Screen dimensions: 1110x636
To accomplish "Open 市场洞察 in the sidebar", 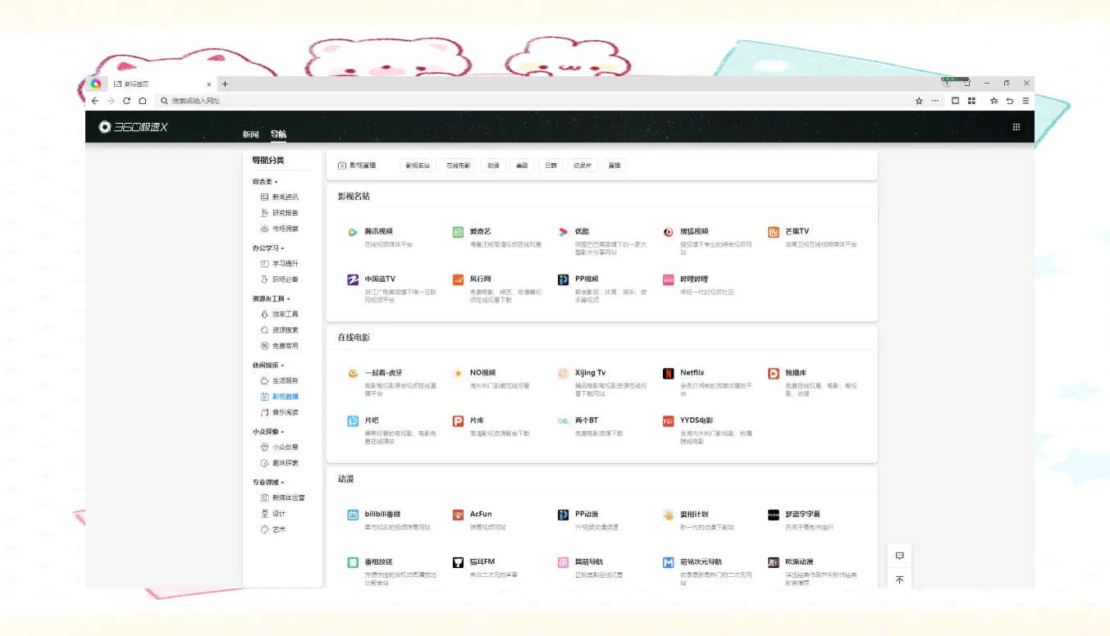I will click(279, 229).
